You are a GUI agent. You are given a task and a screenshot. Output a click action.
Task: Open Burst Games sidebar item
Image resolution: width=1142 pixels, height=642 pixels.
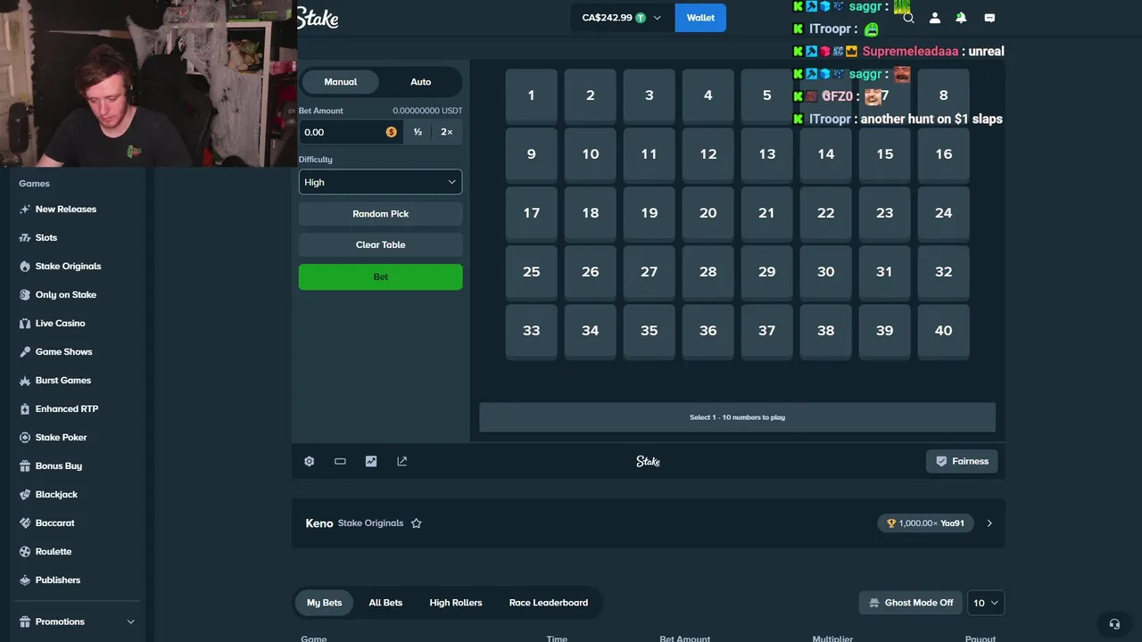click(62, 380)
